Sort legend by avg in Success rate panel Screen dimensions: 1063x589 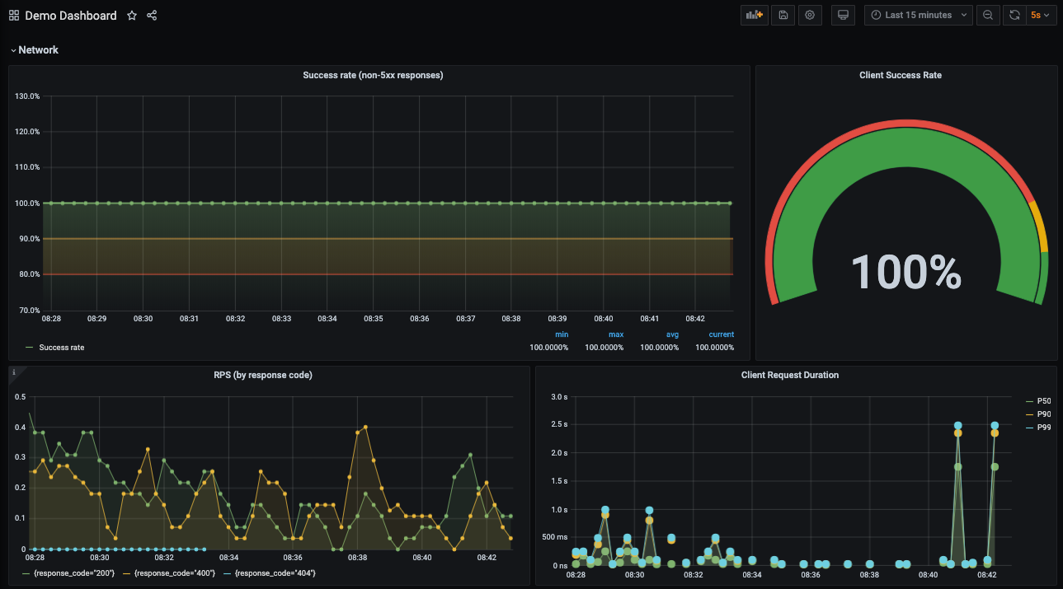[671, 334]
